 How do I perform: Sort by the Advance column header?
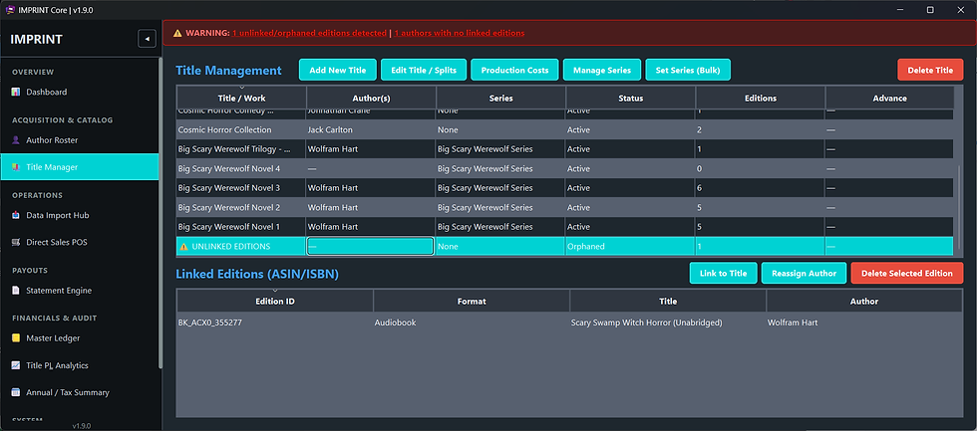889,99
